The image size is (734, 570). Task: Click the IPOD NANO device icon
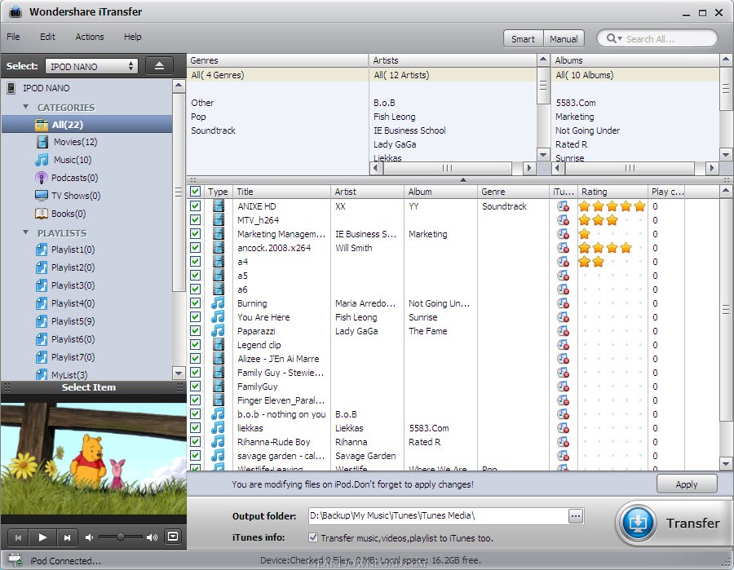pyautogui.click(x=11, y=88)
